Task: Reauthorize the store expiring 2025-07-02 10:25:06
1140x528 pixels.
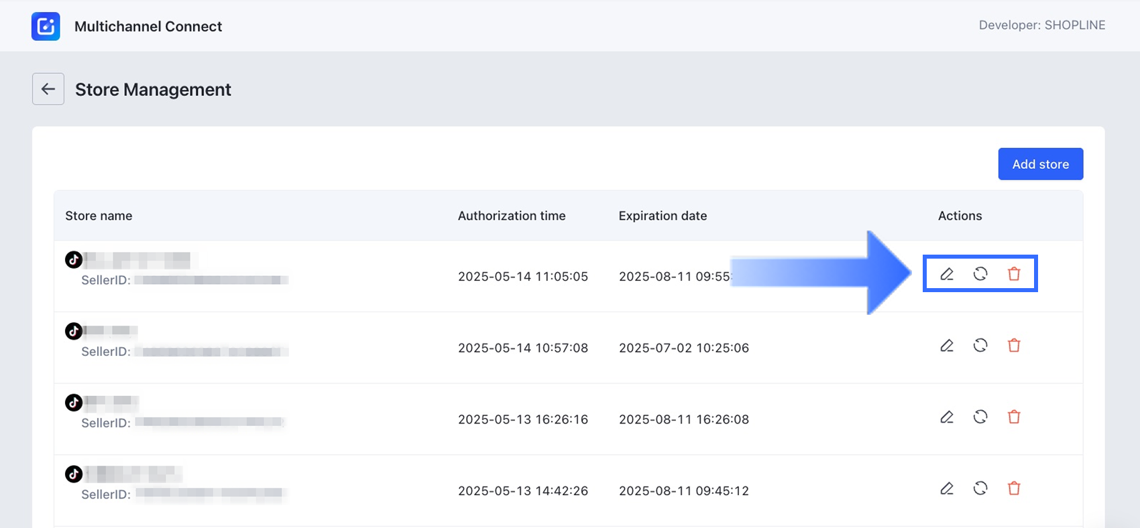Action: coord(980,346)
